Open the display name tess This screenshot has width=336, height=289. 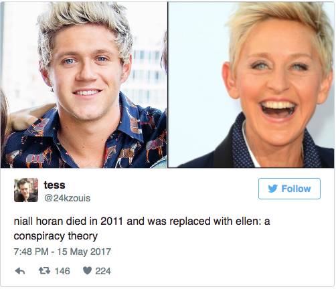point(54,185)
